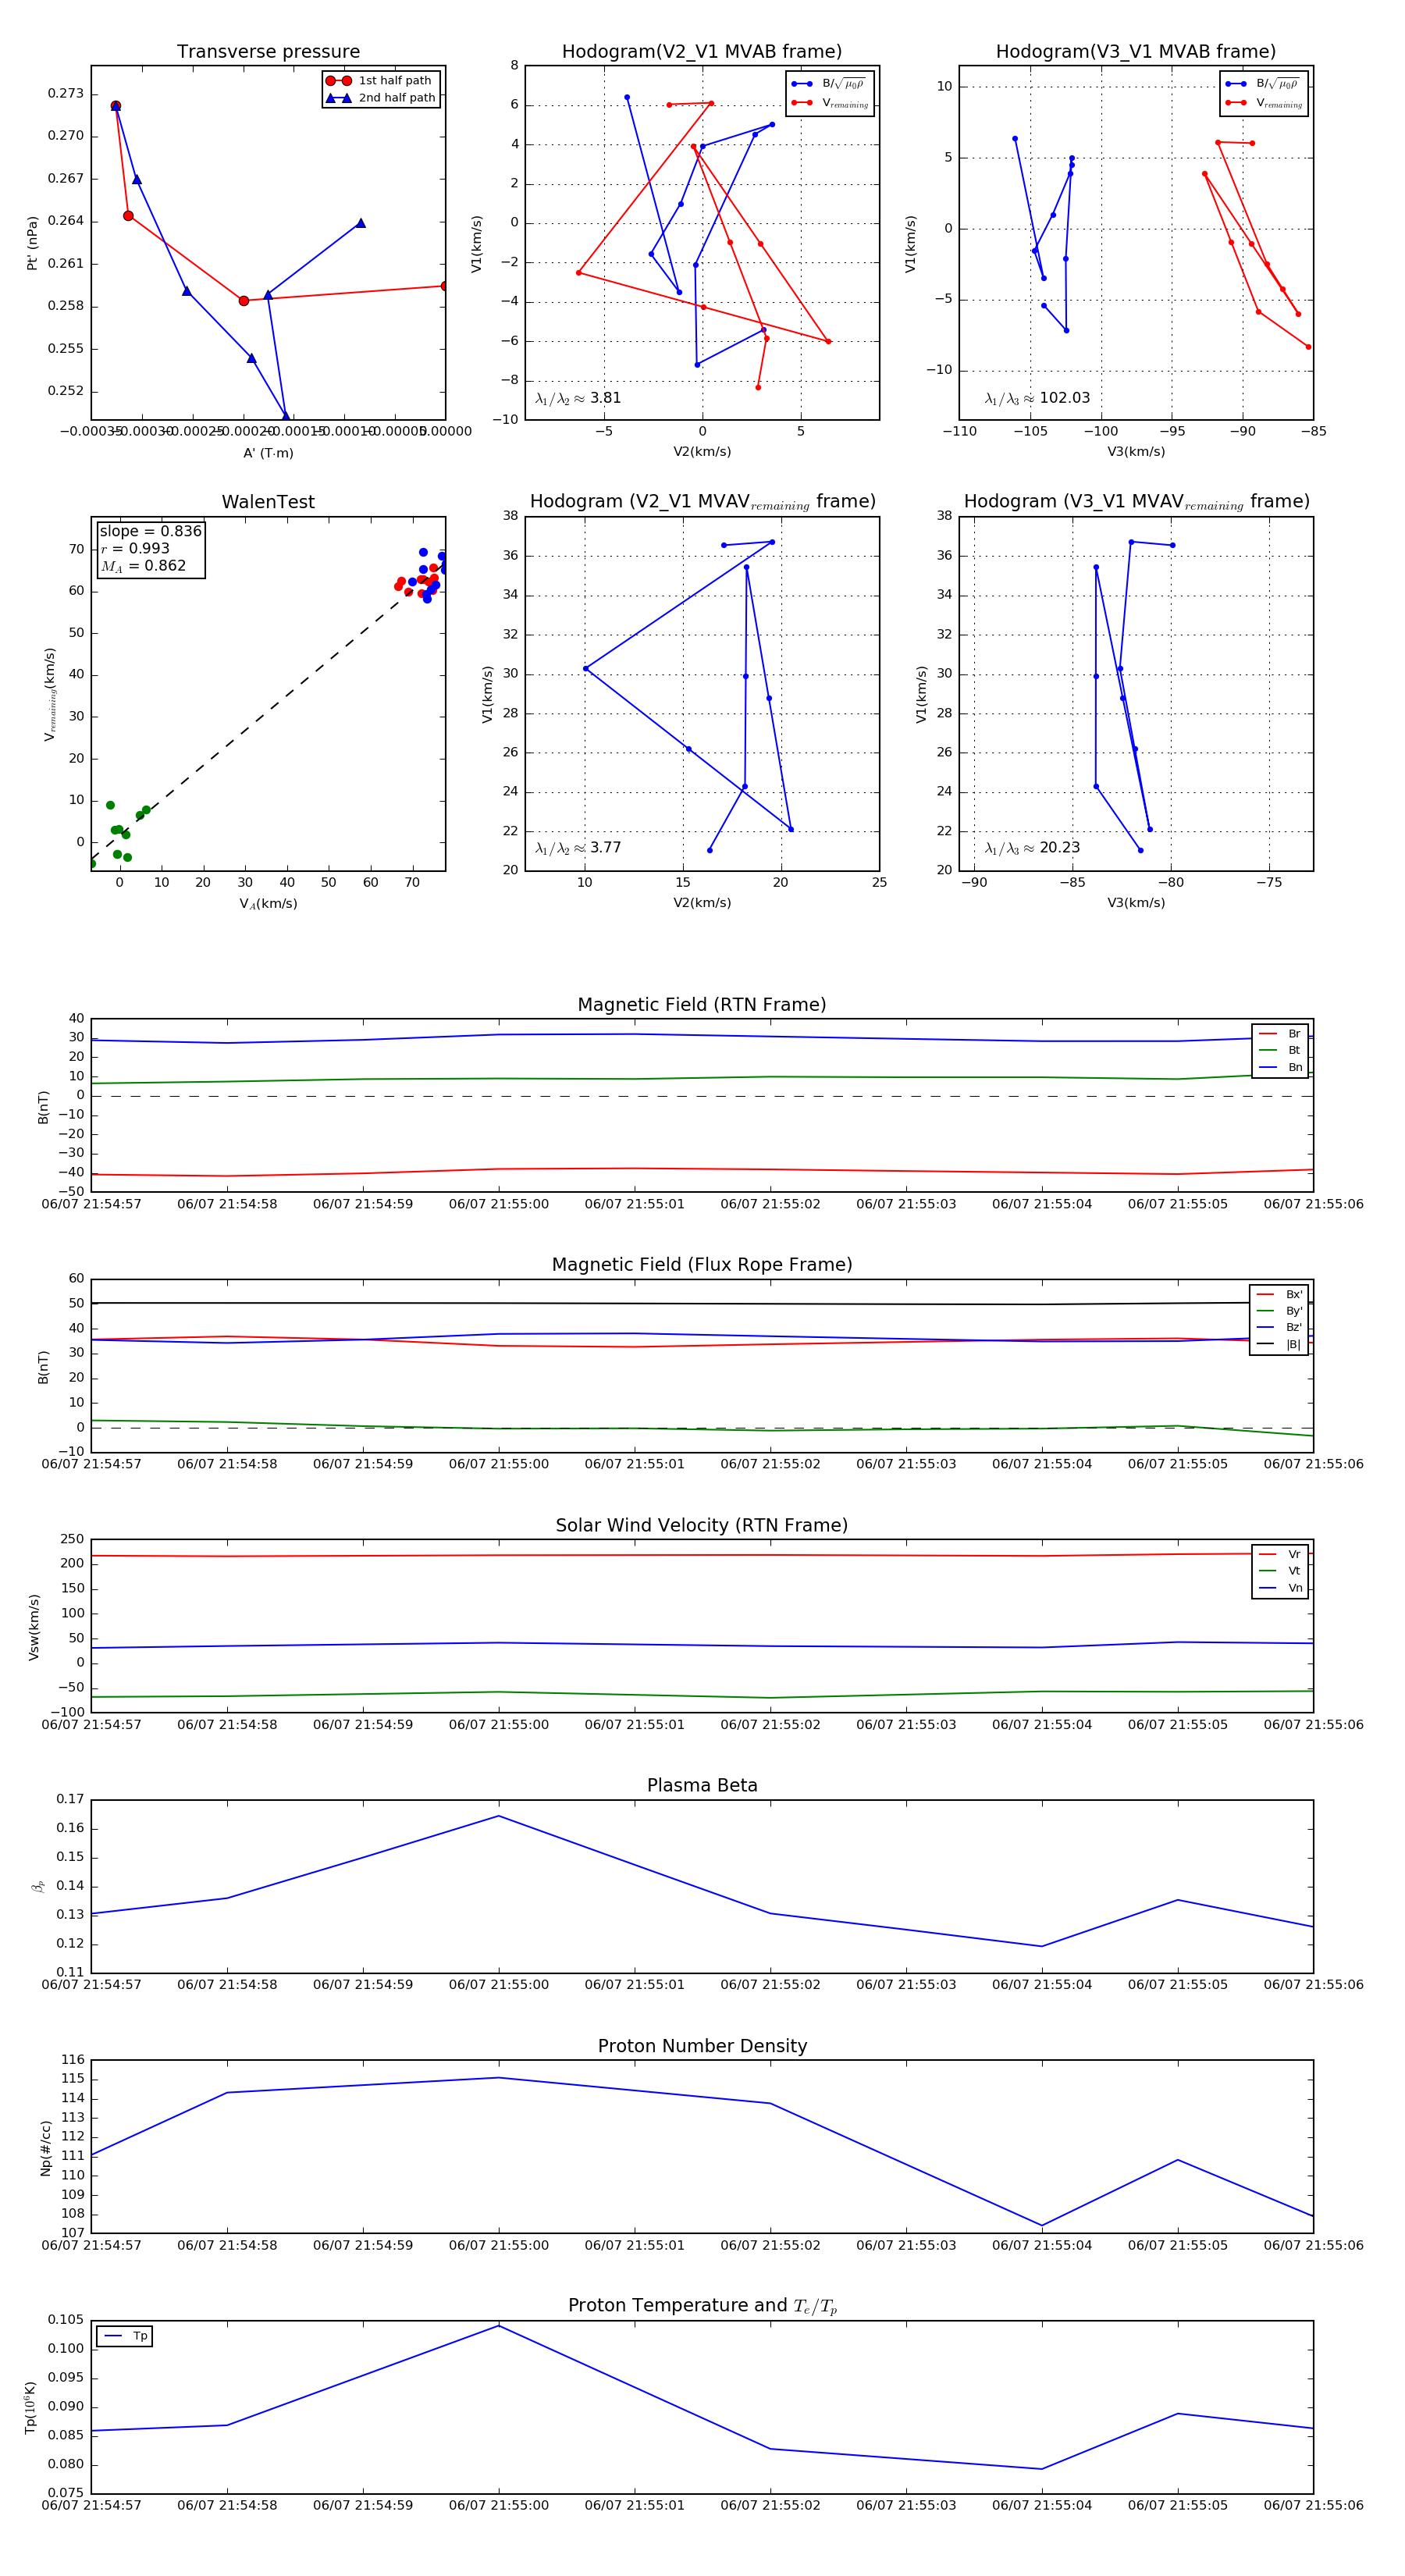Click the 'Magnetic Field (Flux Rope Frame)' title
Screen dimensions: 1405x2576
coord(702,1265)
